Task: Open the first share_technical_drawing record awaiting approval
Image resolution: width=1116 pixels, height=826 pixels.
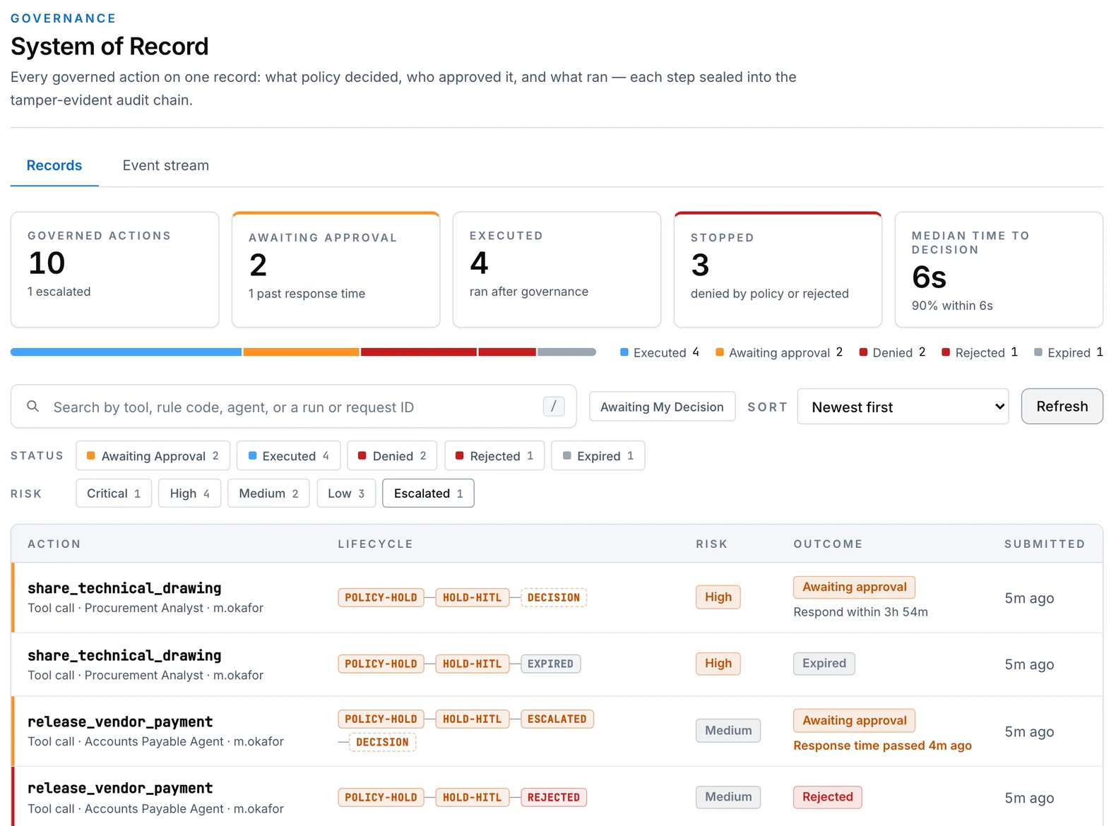Action: point(557,597)
